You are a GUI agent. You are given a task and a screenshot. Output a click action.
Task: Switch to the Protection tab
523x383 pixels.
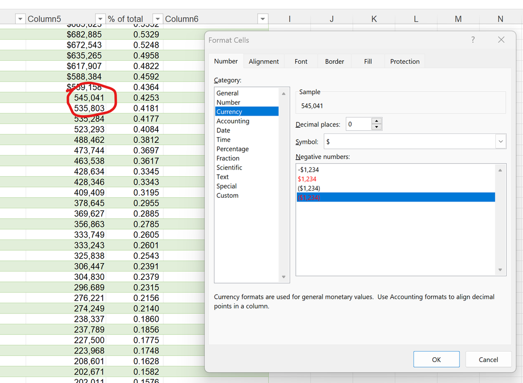tap(405, 62)
